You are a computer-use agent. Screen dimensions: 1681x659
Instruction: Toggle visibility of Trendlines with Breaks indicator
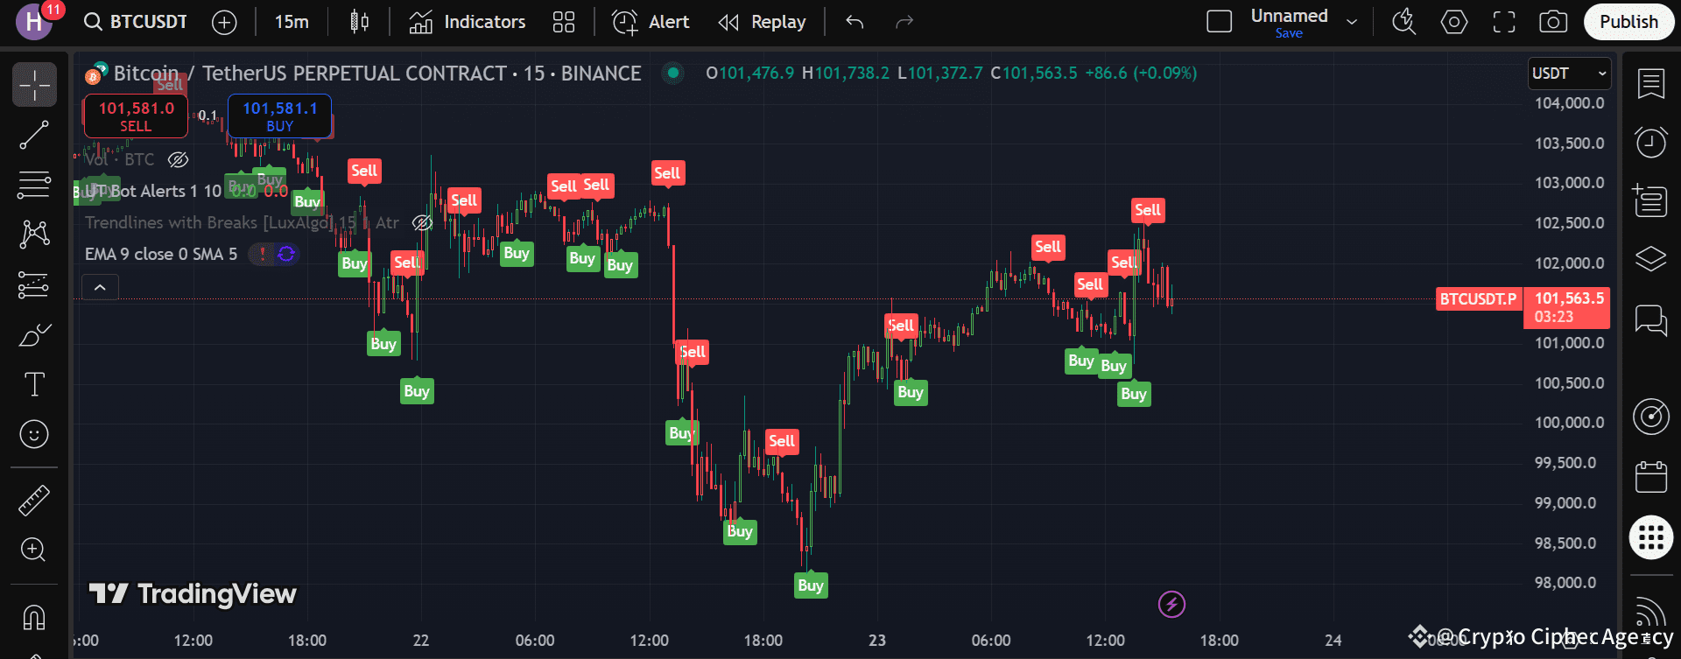[423, 223]
